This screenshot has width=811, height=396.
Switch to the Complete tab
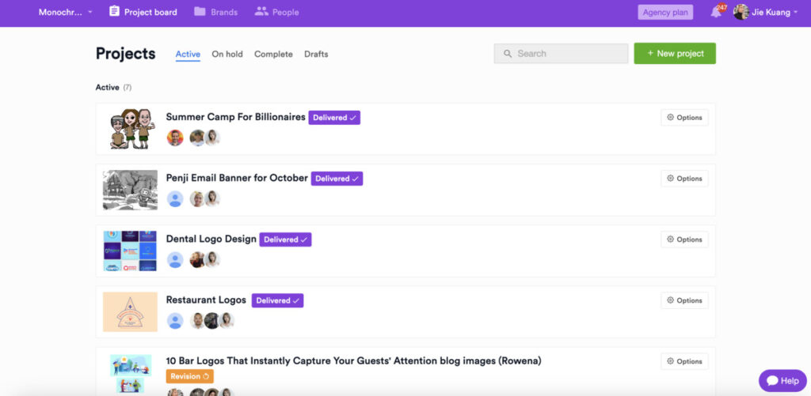coord(273,55)
